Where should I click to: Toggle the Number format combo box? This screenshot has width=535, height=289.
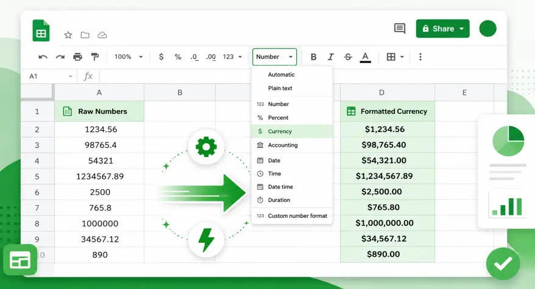pyautogui.click(x=274, y=57)
